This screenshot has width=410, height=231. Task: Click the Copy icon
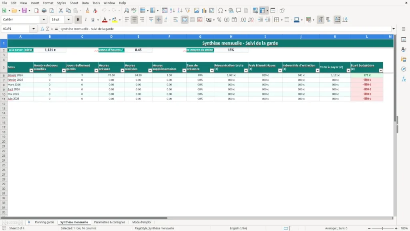68,10
